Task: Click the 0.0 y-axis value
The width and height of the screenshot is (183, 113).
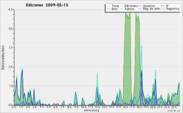Action: 10,105
